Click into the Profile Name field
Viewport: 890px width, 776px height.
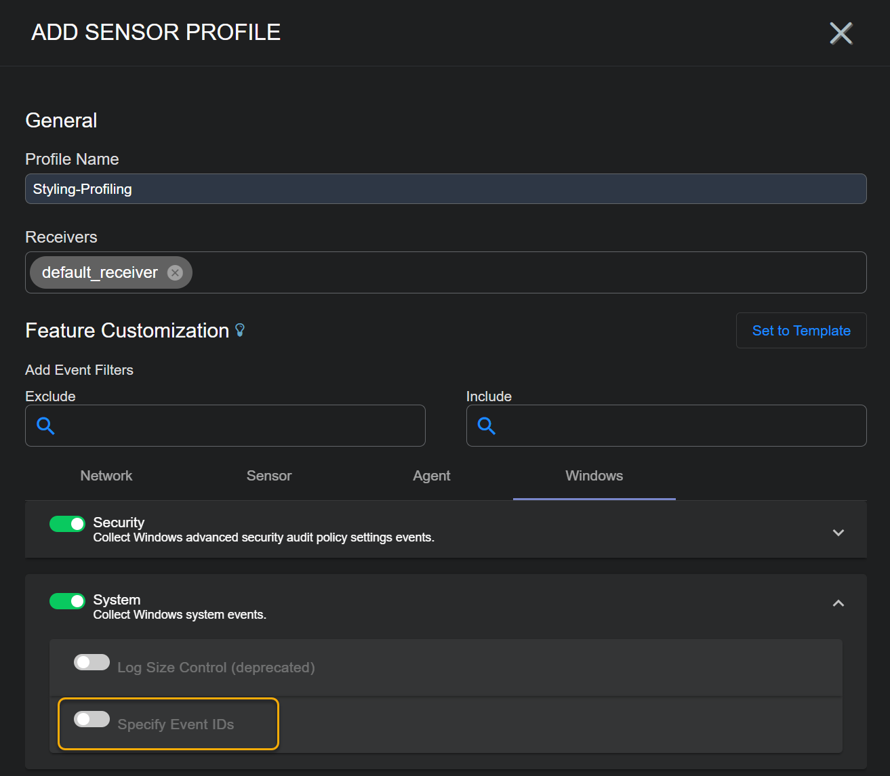(445, 189)
